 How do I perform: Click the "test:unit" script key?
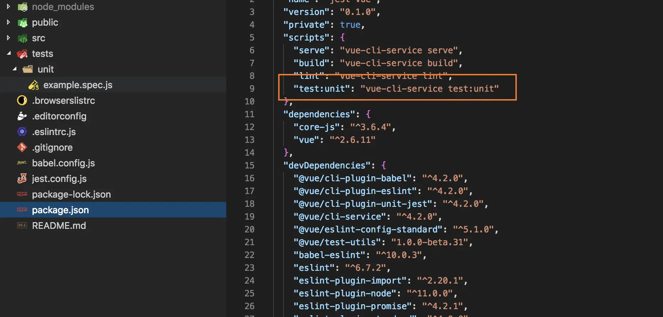coord(322,88)
